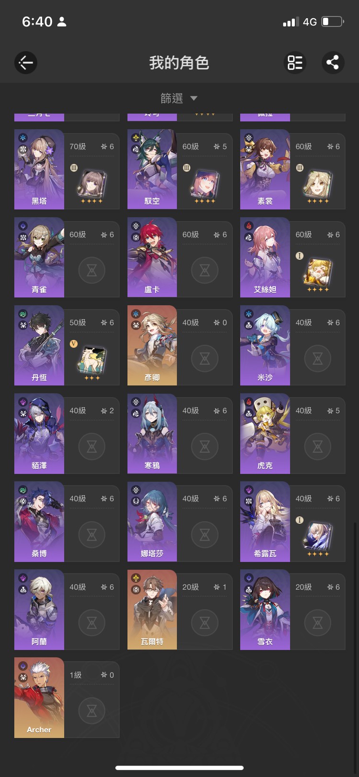This screenshot has height=777, width=359.
Task: Tap 素裳's equipped light cone icon
Action: [317, 184]
